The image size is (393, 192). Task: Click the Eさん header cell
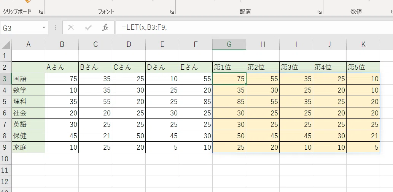click(x=196, y=67)
